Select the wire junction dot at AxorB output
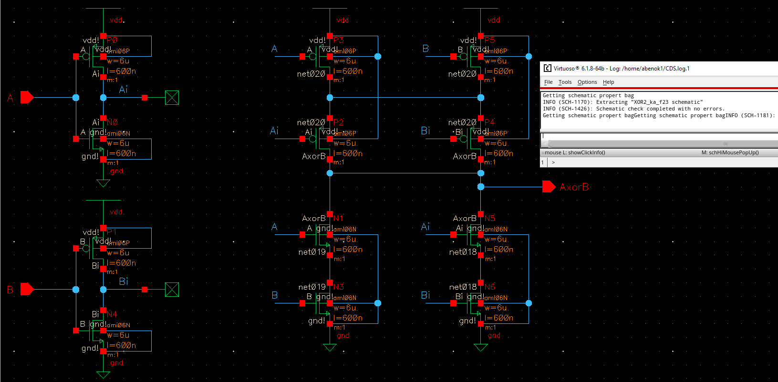Screen dimensions: 778x382 pyautogui.click(x=481, y=187)
